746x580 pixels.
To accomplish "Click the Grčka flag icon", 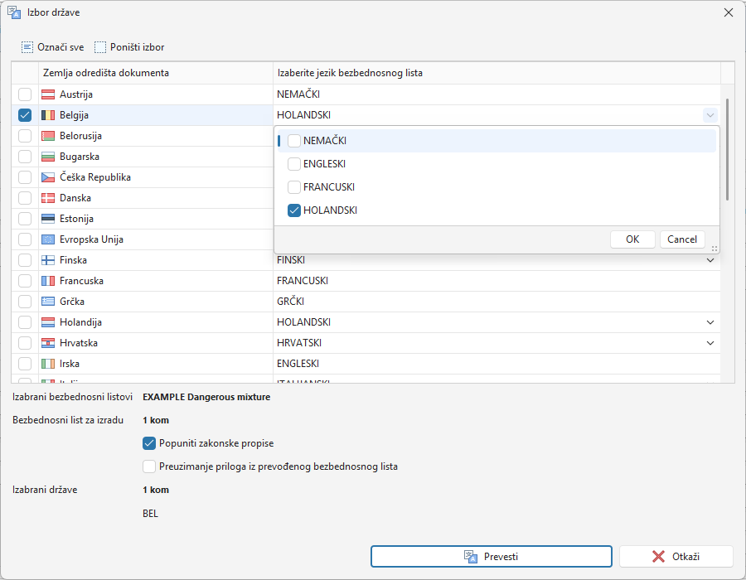I will coord(48,302).
